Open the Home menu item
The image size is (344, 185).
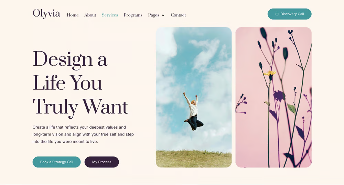coord(73,15)
